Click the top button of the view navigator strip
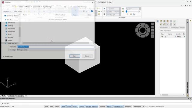 point(152,24)
